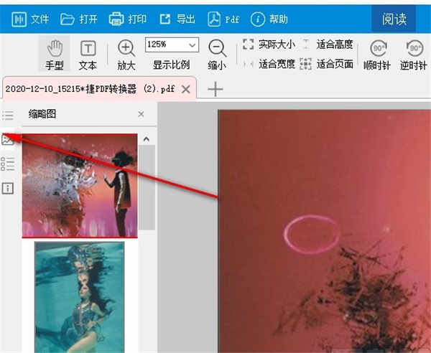
Task: Rotate page 顺时针 (clockwise) 90°
Action: [x=377, y=55]
